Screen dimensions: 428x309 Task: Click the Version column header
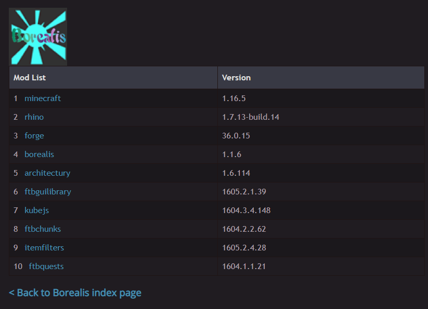pyautogui.click(x=236, y=78)
